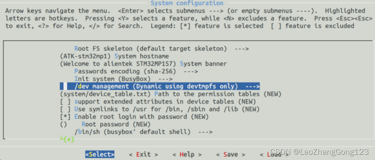Click the Select button
The image size is (375, 160).
[x=100, y=155]
